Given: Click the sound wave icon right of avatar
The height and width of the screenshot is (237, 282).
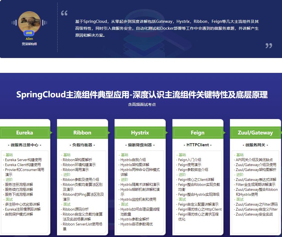Looking at the screenshot, I should [44, 23].
